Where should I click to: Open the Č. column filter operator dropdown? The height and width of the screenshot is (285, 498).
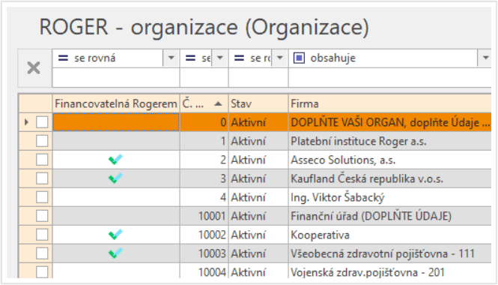click(x=219, y=58)
